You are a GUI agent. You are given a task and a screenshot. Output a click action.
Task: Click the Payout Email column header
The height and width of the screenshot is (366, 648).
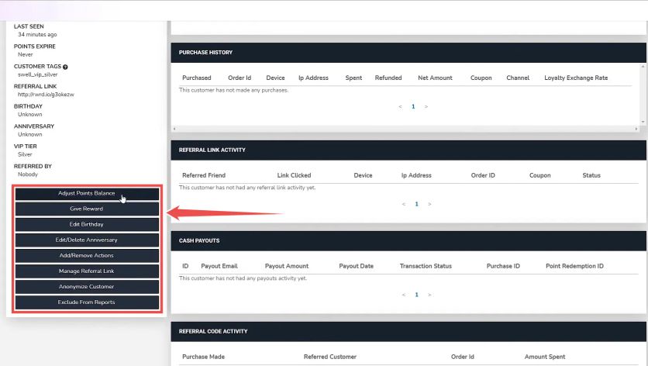[219, 266]
